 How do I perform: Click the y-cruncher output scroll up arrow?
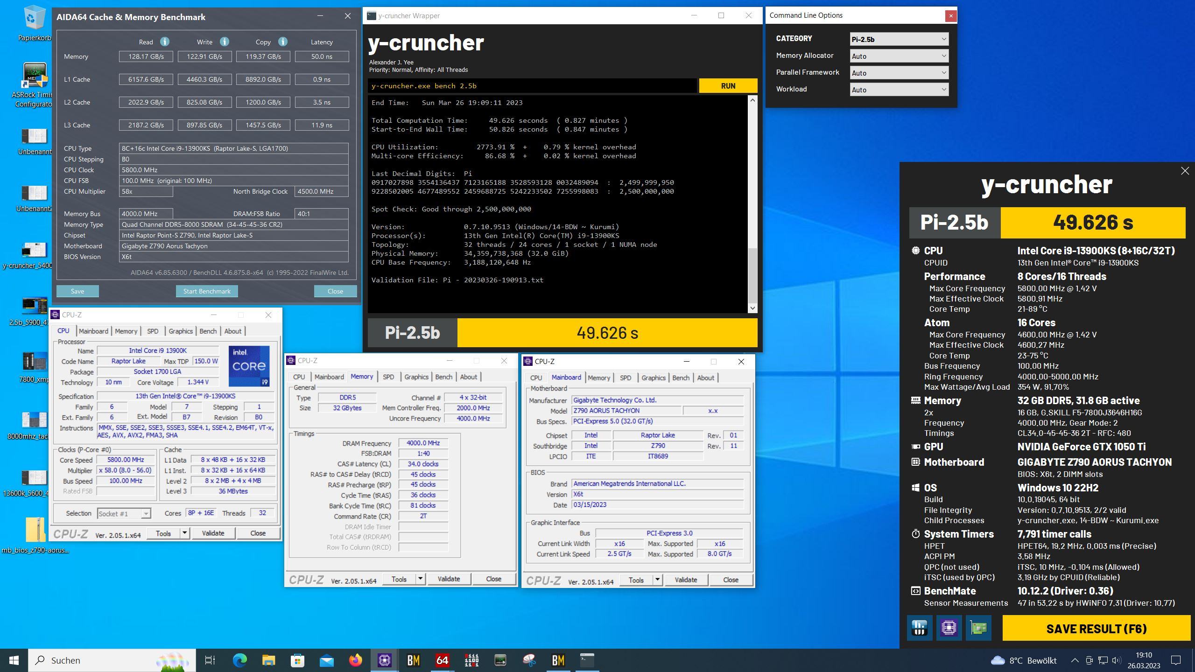(x=752, y=100)
